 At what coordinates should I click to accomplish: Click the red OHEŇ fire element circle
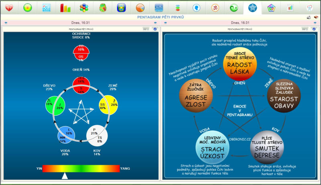coord(81,84)
